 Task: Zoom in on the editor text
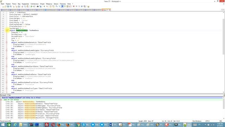(x=44, y=6)
